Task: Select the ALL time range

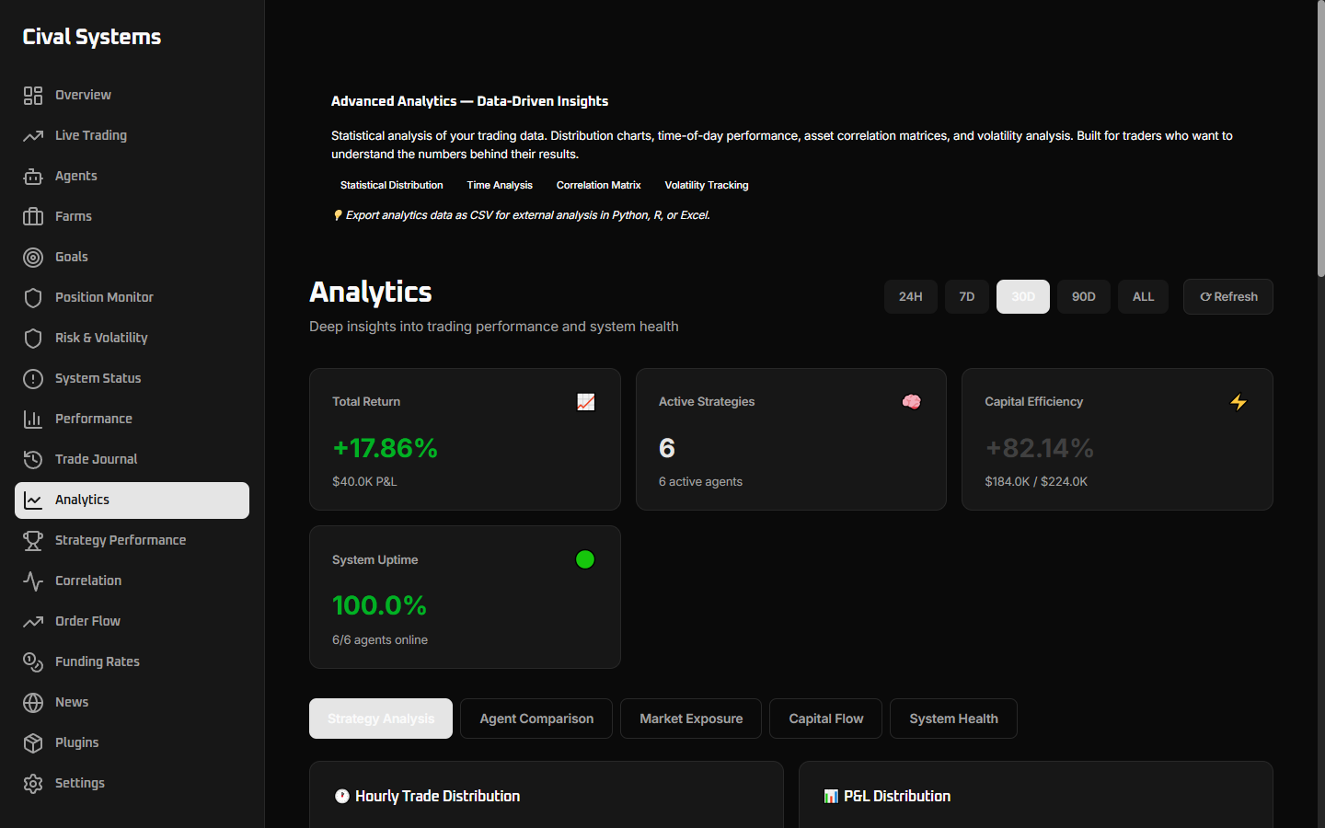Action: tap(1144, 296)
